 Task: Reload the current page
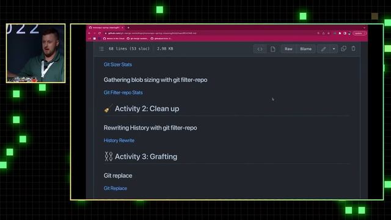pyautogui.click(x=99, y=33)
